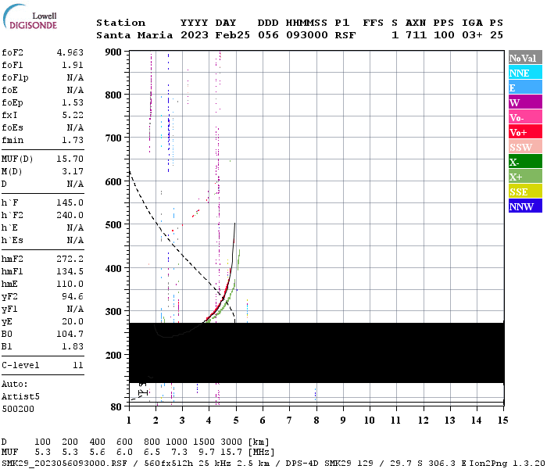The image size is (547, 469).
Task: Click the 15 MHz frequency axis label
Action: coord(502,421)
